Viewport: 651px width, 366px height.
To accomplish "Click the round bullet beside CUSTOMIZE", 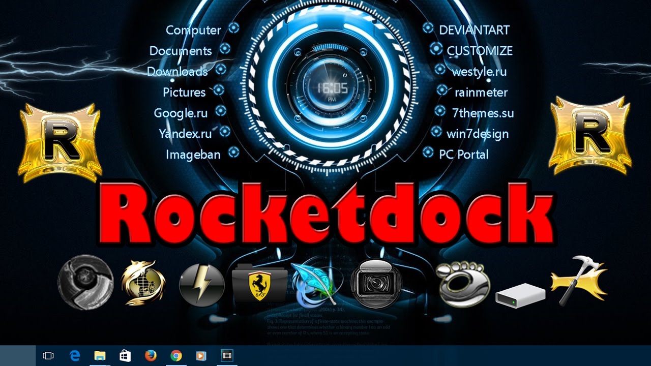I will click(x=436, y=49).
